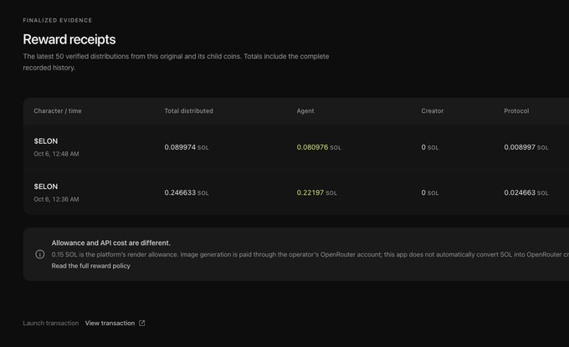Click the 0.080976 SOL agent amount
This screenshot has height=347, width=569.
coord(319,147)
